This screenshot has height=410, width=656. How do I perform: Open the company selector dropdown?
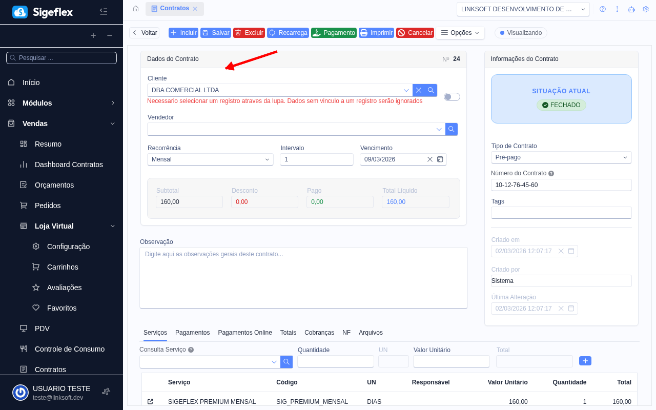click(523, 9)
